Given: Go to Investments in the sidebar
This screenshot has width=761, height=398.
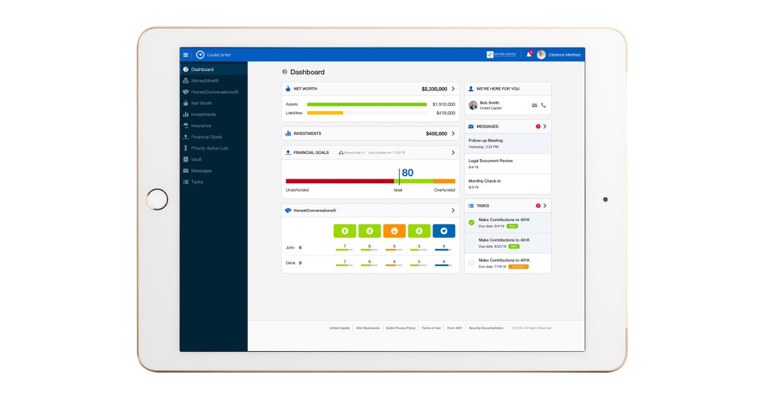Looking at the screenshot, I should (214, 115).
